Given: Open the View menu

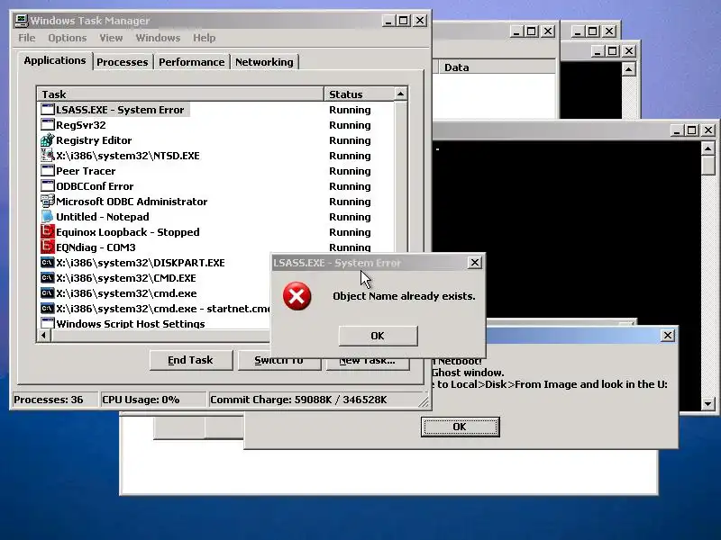Looking at the screenshot, I should pyautogui.click(x=111, y=38).
